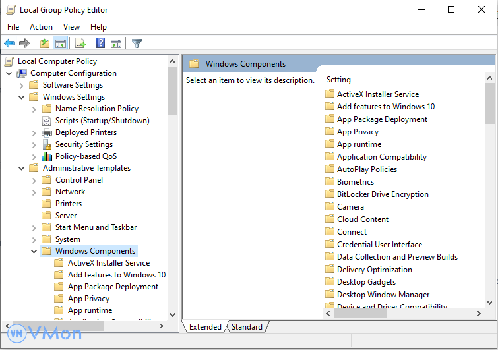The height and width of the screenshot is (350, 498).
Task: Select BitLocker Drive Encryption folder in list
Action: tap(383, 194)
